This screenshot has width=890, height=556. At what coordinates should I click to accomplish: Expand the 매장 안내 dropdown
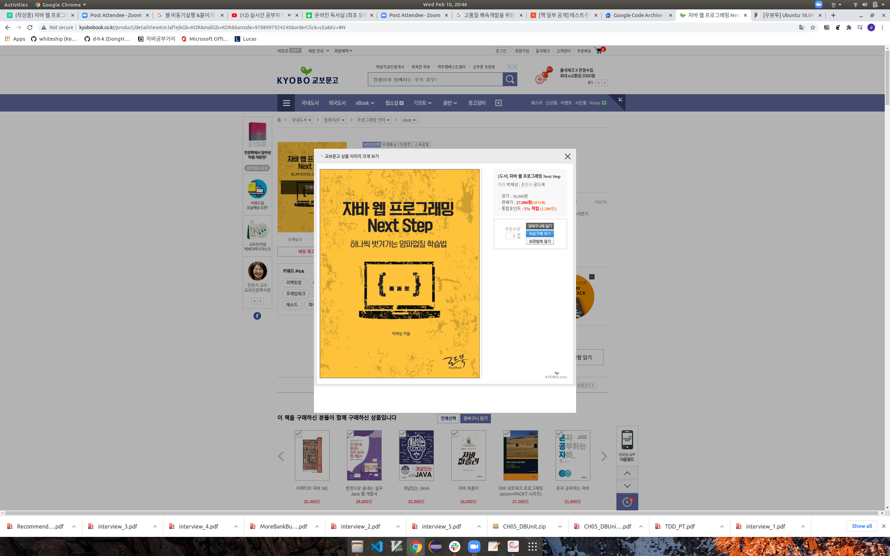click(x=318, y=51)
